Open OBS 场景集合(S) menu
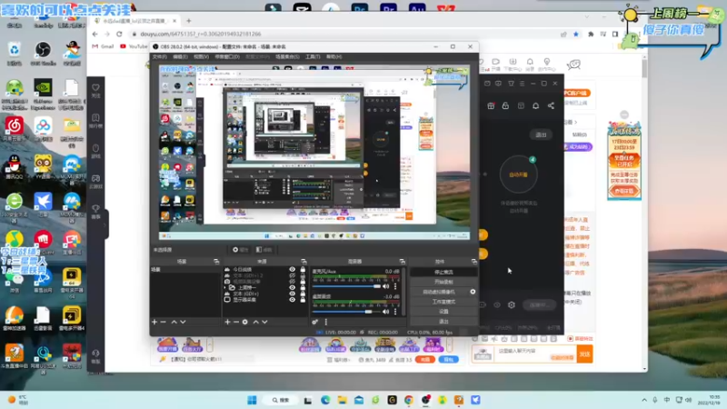The width and height of the screenshot is (727, 409). (x=287, y=56)
